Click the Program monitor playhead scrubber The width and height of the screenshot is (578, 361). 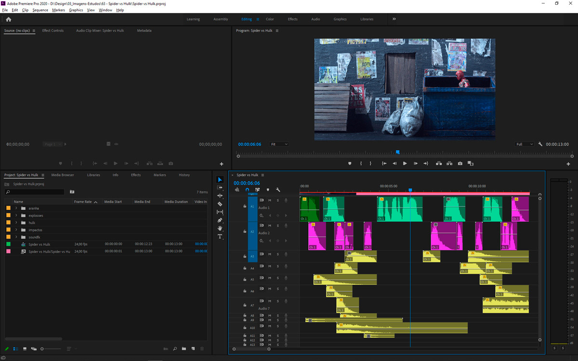pos(397,152)
